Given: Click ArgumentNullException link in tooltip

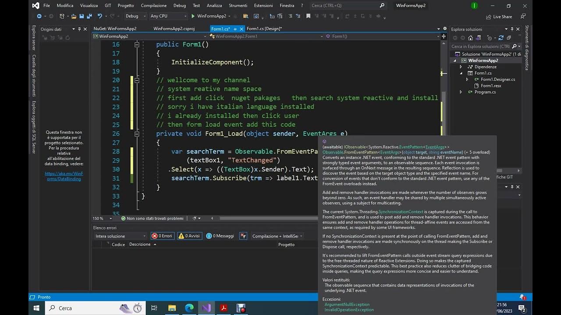Looking at the screenshot, I should click(x=347, y=304).
